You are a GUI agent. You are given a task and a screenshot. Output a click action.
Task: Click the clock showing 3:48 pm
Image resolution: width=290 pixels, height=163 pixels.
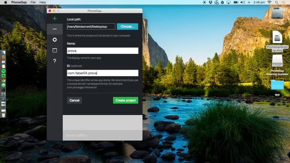259,2
